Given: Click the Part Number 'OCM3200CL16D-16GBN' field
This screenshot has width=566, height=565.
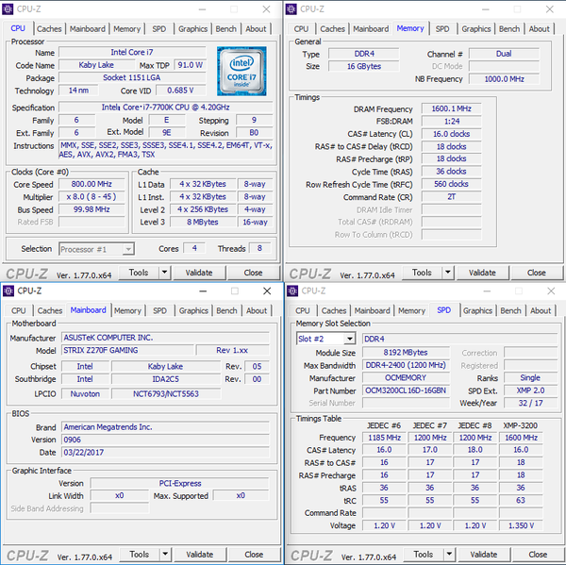Looking at the screenshot, I should tap(406, 391).
